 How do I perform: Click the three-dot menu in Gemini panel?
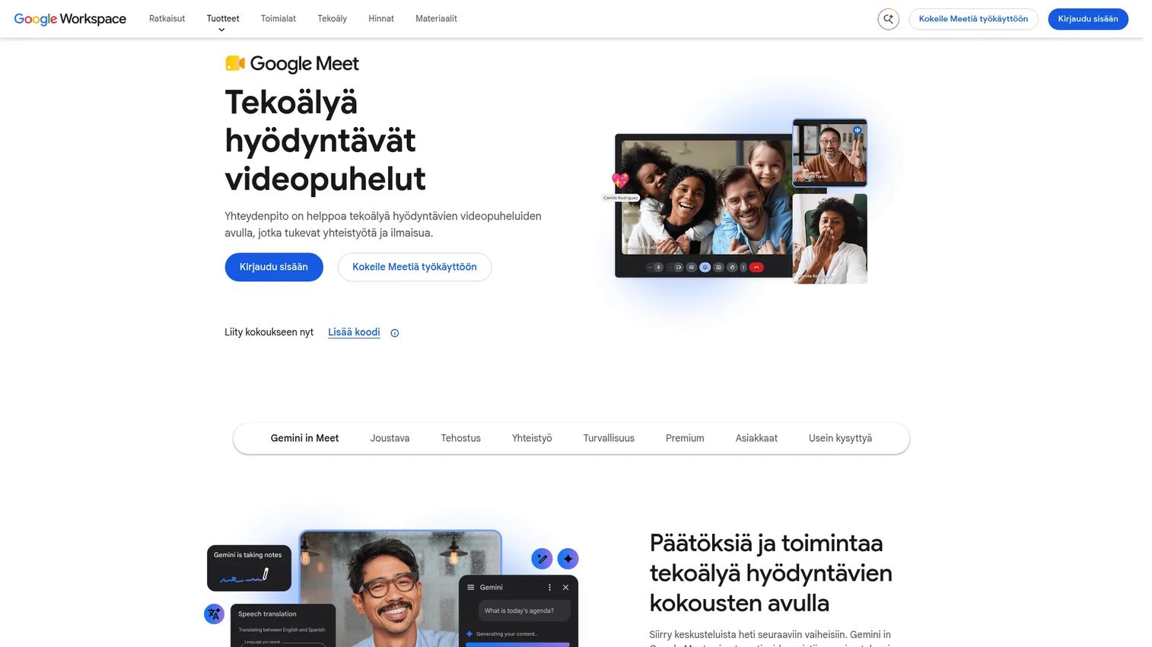click(x=549, y=587)
